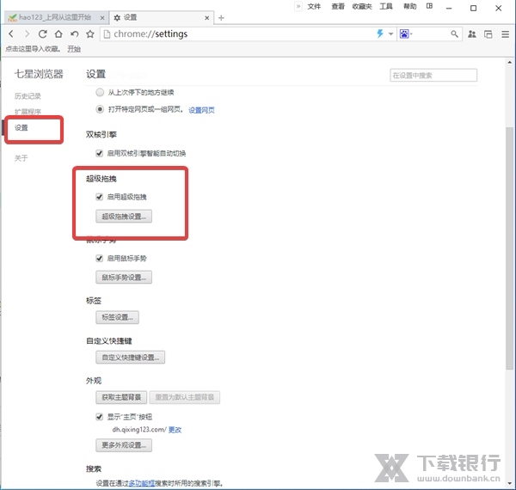This screenshot has width=516, height=490.
Task: Click the scrollbar down arrow
Action: (509, 483)
